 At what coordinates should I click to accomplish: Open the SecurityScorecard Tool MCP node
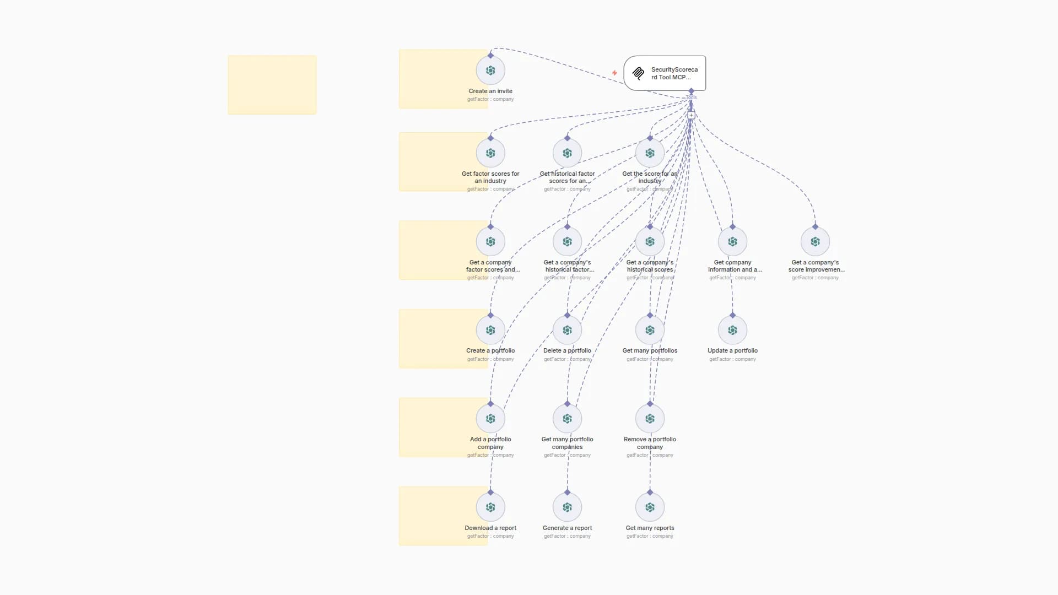pos(665,73)
